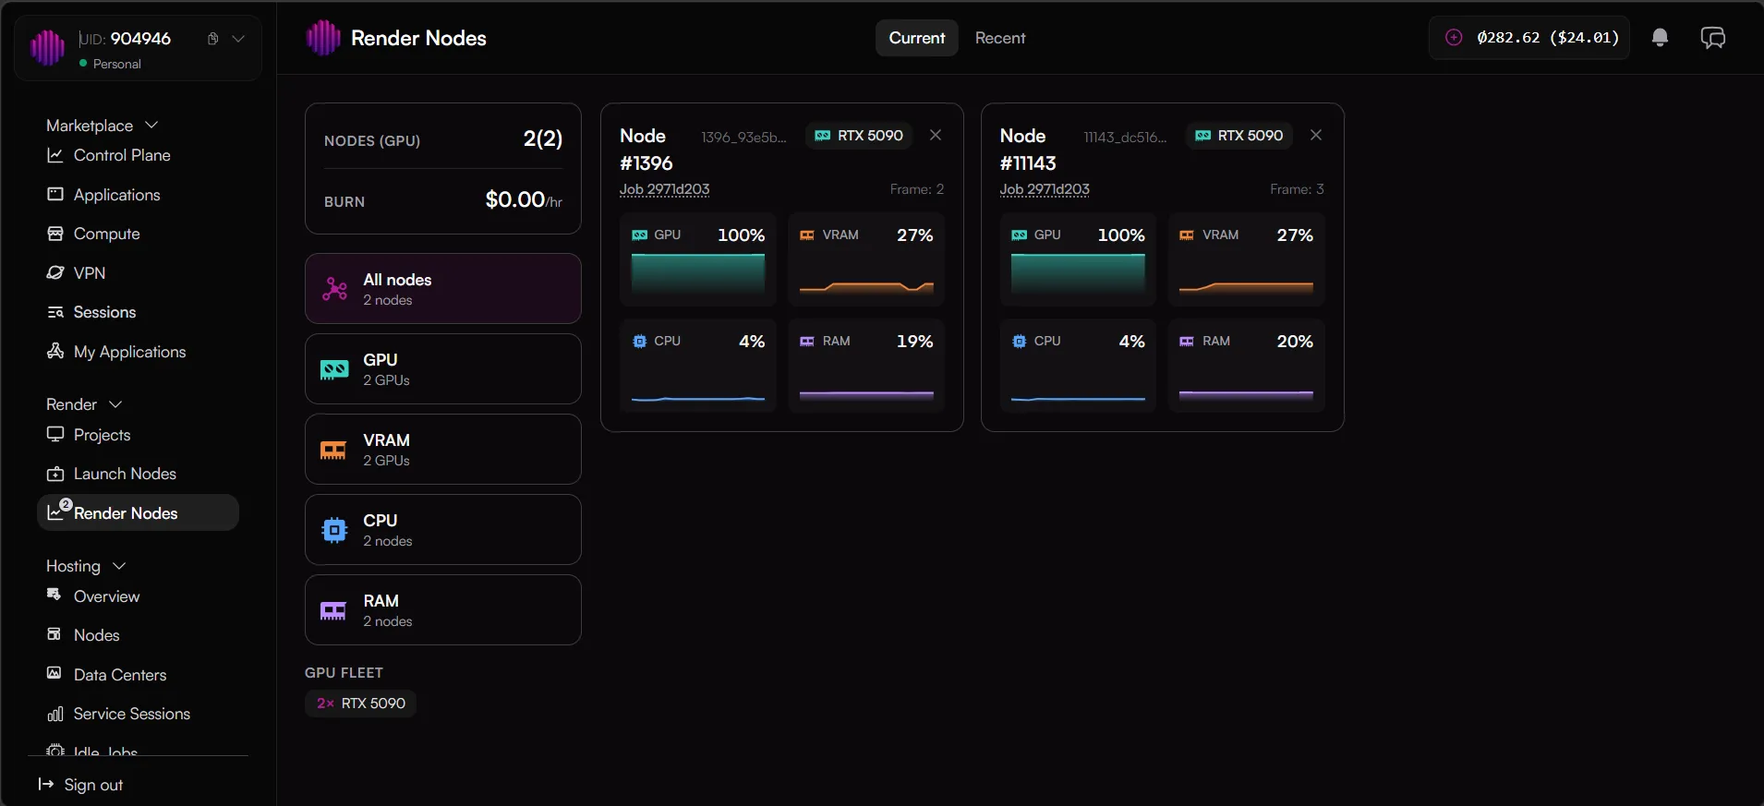
Task: Click the All nodes network icon
Action: (x=334, y=289)
